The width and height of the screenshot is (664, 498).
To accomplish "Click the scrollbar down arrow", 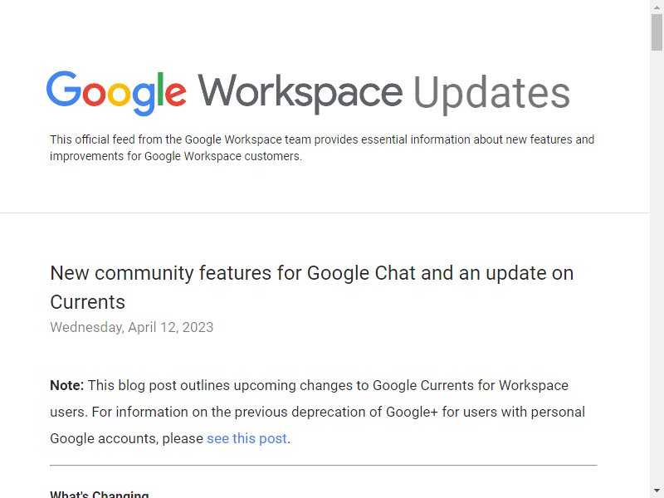I will click(x=657, y=491).
